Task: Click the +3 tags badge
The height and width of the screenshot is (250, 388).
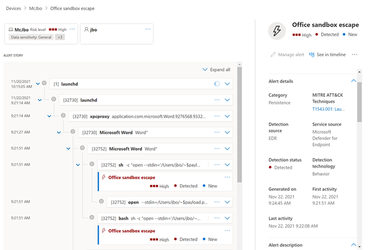Action: click(x=60, y=37)
